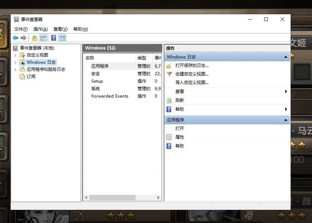The height and width of the screenshot is (223, 312).
Task: Click the Help icon beside 查看 section
Action: [169, 109]
